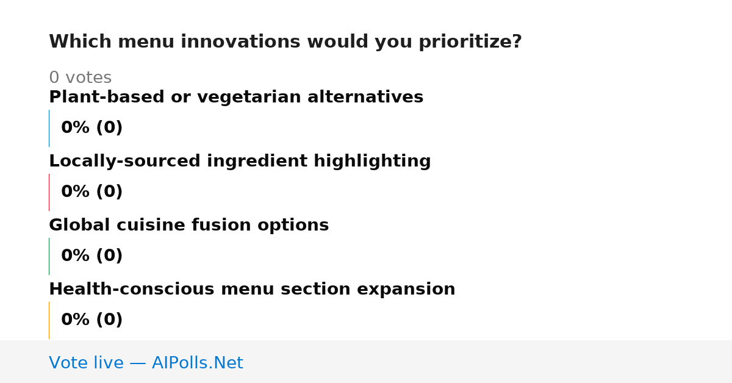This screenshot has height=383, width=732.
Task: Click the word 'prioritize?' in the title
Action: 470,42
